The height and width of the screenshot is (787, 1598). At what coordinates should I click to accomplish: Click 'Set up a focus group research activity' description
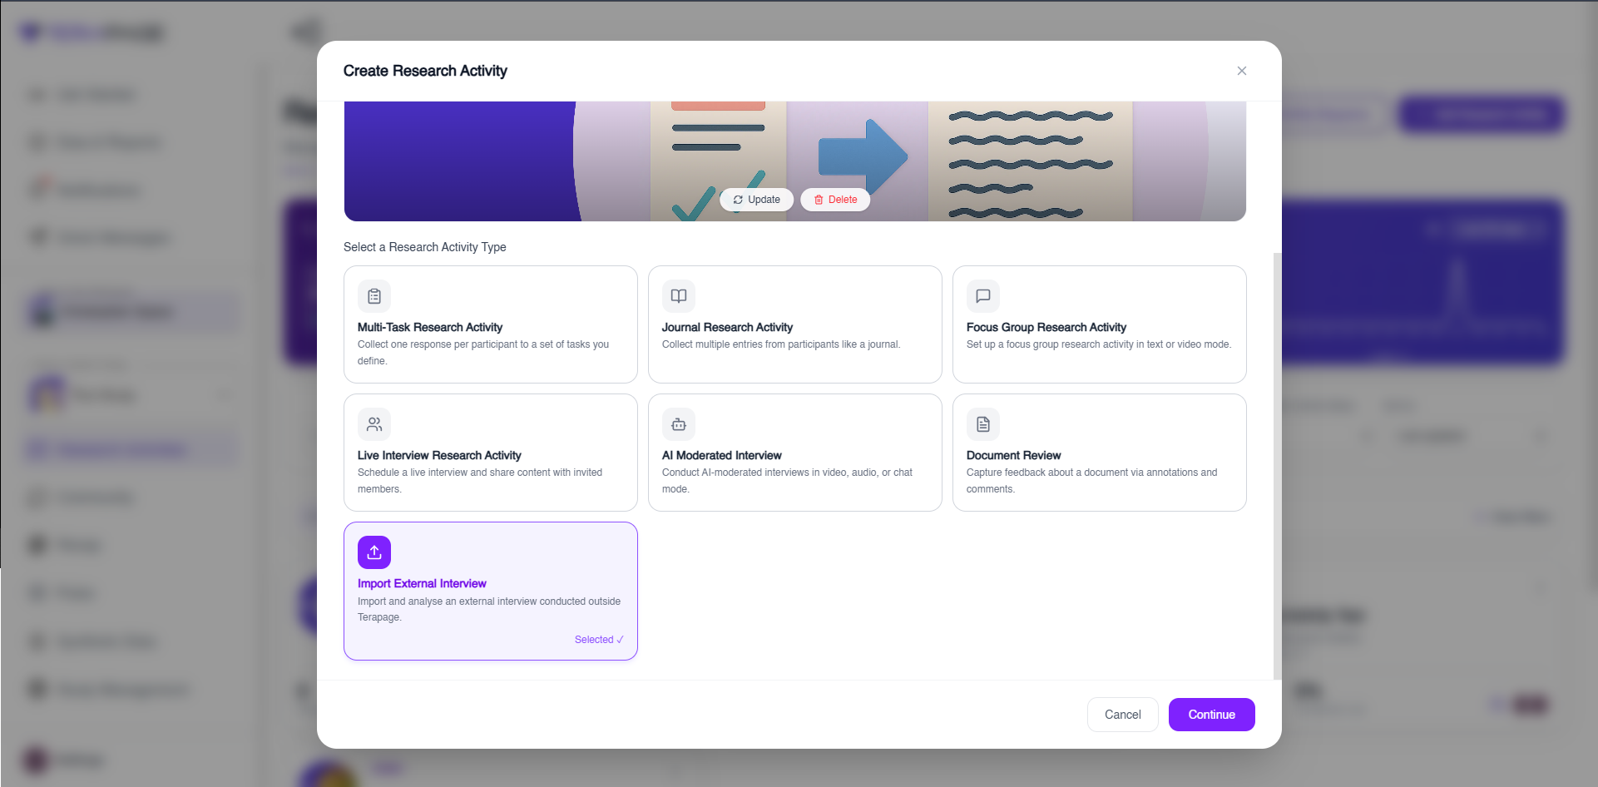[1099, 344]
